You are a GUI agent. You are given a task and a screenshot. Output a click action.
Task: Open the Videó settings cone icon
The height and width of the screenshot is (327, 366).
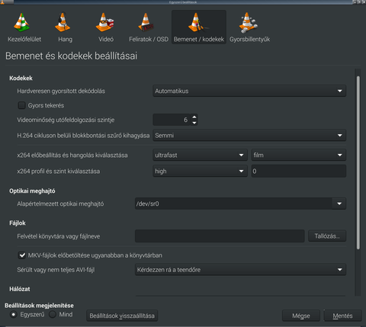coord(104,22)
